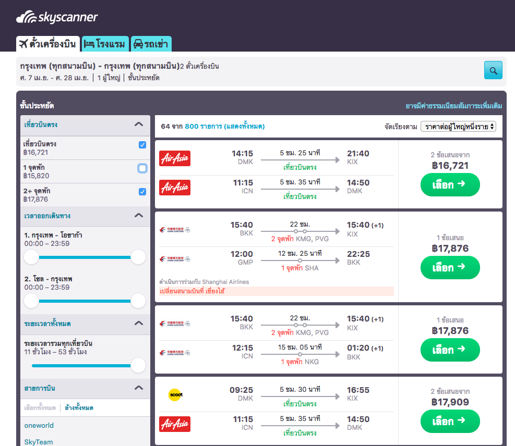Image resolution: width=515 pixels, height=446 pixels.
Task: Collapse the เวลาออกเดินทาง departure time section
Action: click(x=138, y=215)
